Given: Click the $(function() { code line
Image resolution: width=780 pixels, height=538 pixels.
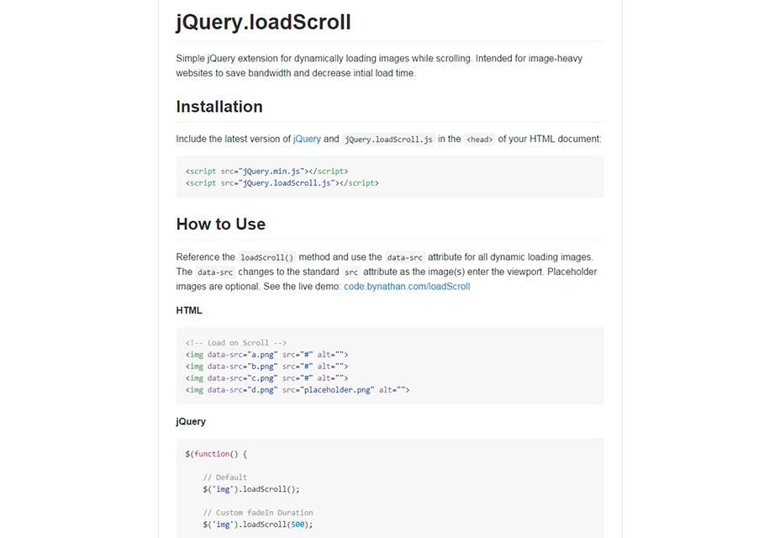Looking at the screenshot, I should click(x=216, y=454).
